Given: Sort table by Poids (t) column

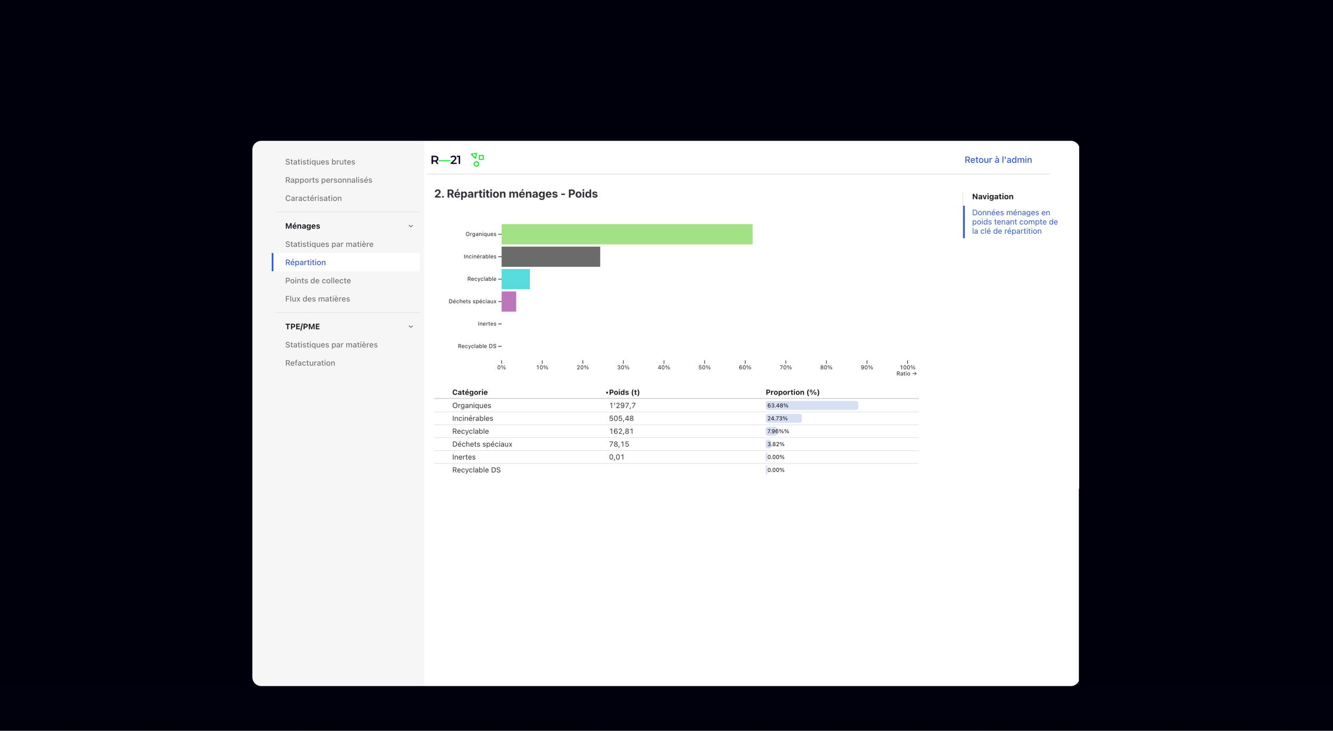Looking at the screenshot, I should tap(623, 392).
